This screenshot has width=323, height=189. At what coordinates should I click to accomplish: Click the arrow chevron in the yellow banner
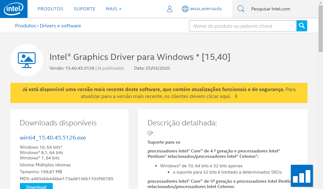pyautogui.click(x=236, y=96)
